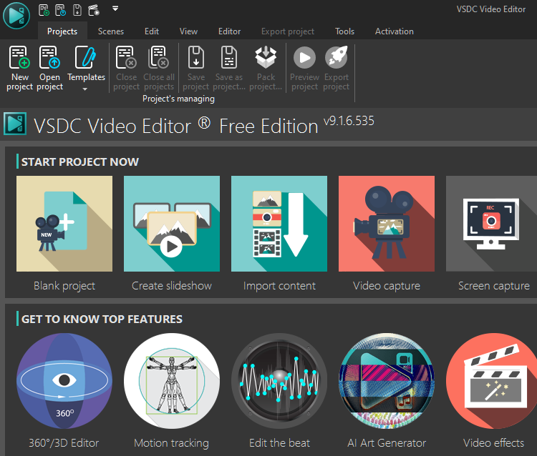Open the Video effects clapperboard icon
537x456 pixels.
(x=491, y=381)
